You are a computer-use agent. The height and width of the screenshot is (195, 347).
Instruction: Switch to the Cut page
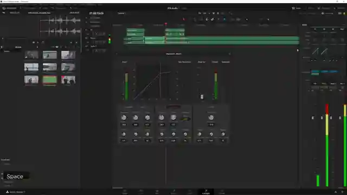pos(141,192)
